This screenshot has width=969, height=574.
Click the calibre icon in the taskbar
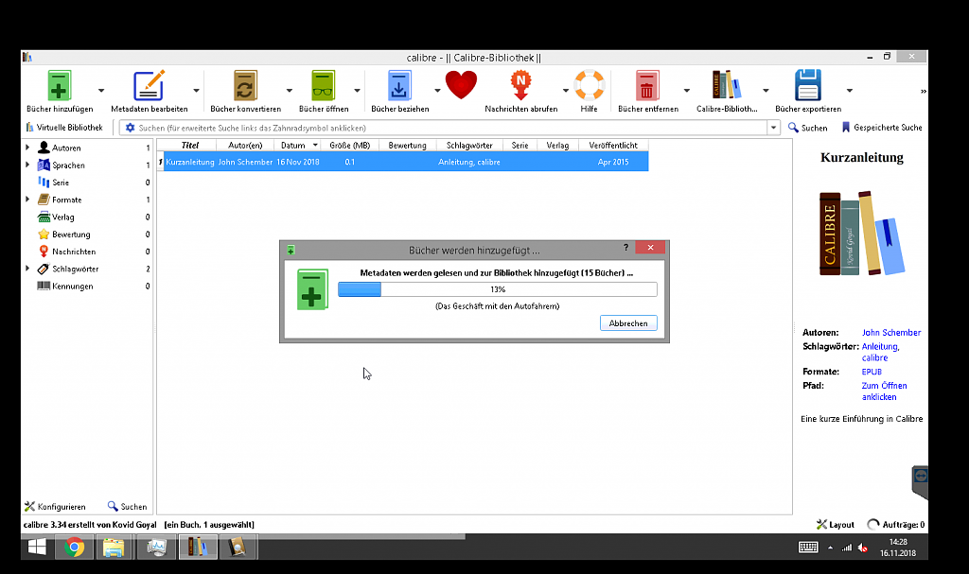click(198, 547)
